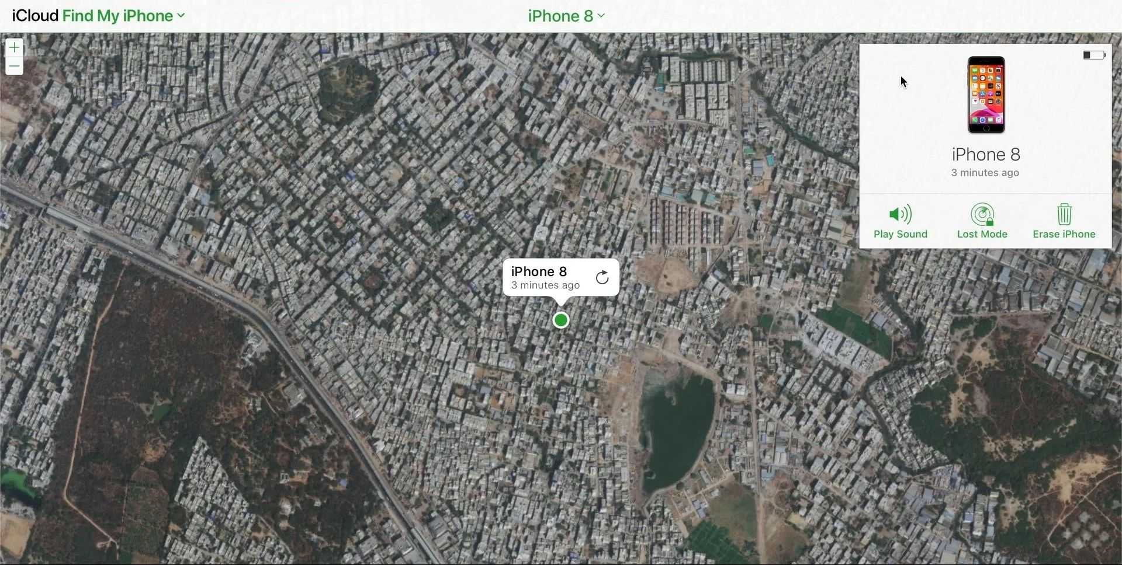Screen dimensions: 1122x565
Task: Zoom in the map with plus button
Action: [x=15, y=48]
